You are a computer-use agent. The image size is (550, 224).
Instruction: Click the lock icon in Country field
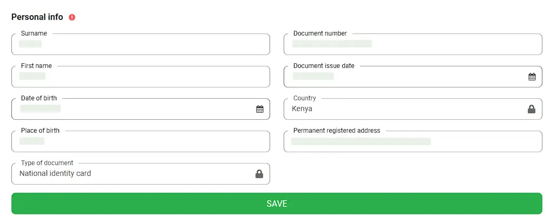pos(532,109)
